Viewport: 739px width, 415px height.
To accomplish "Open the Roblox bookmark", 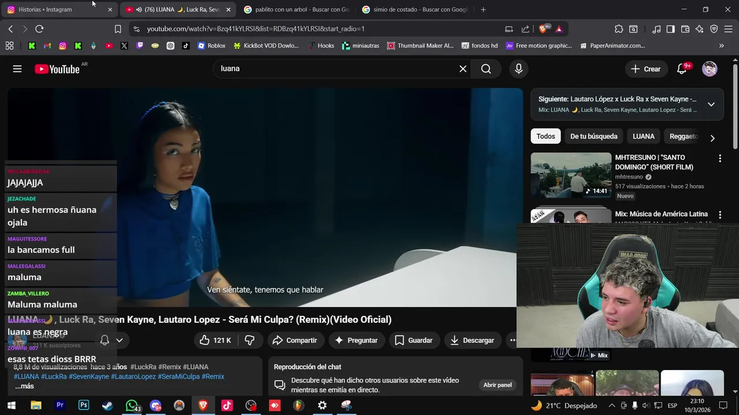I will [x=211, y=46].
